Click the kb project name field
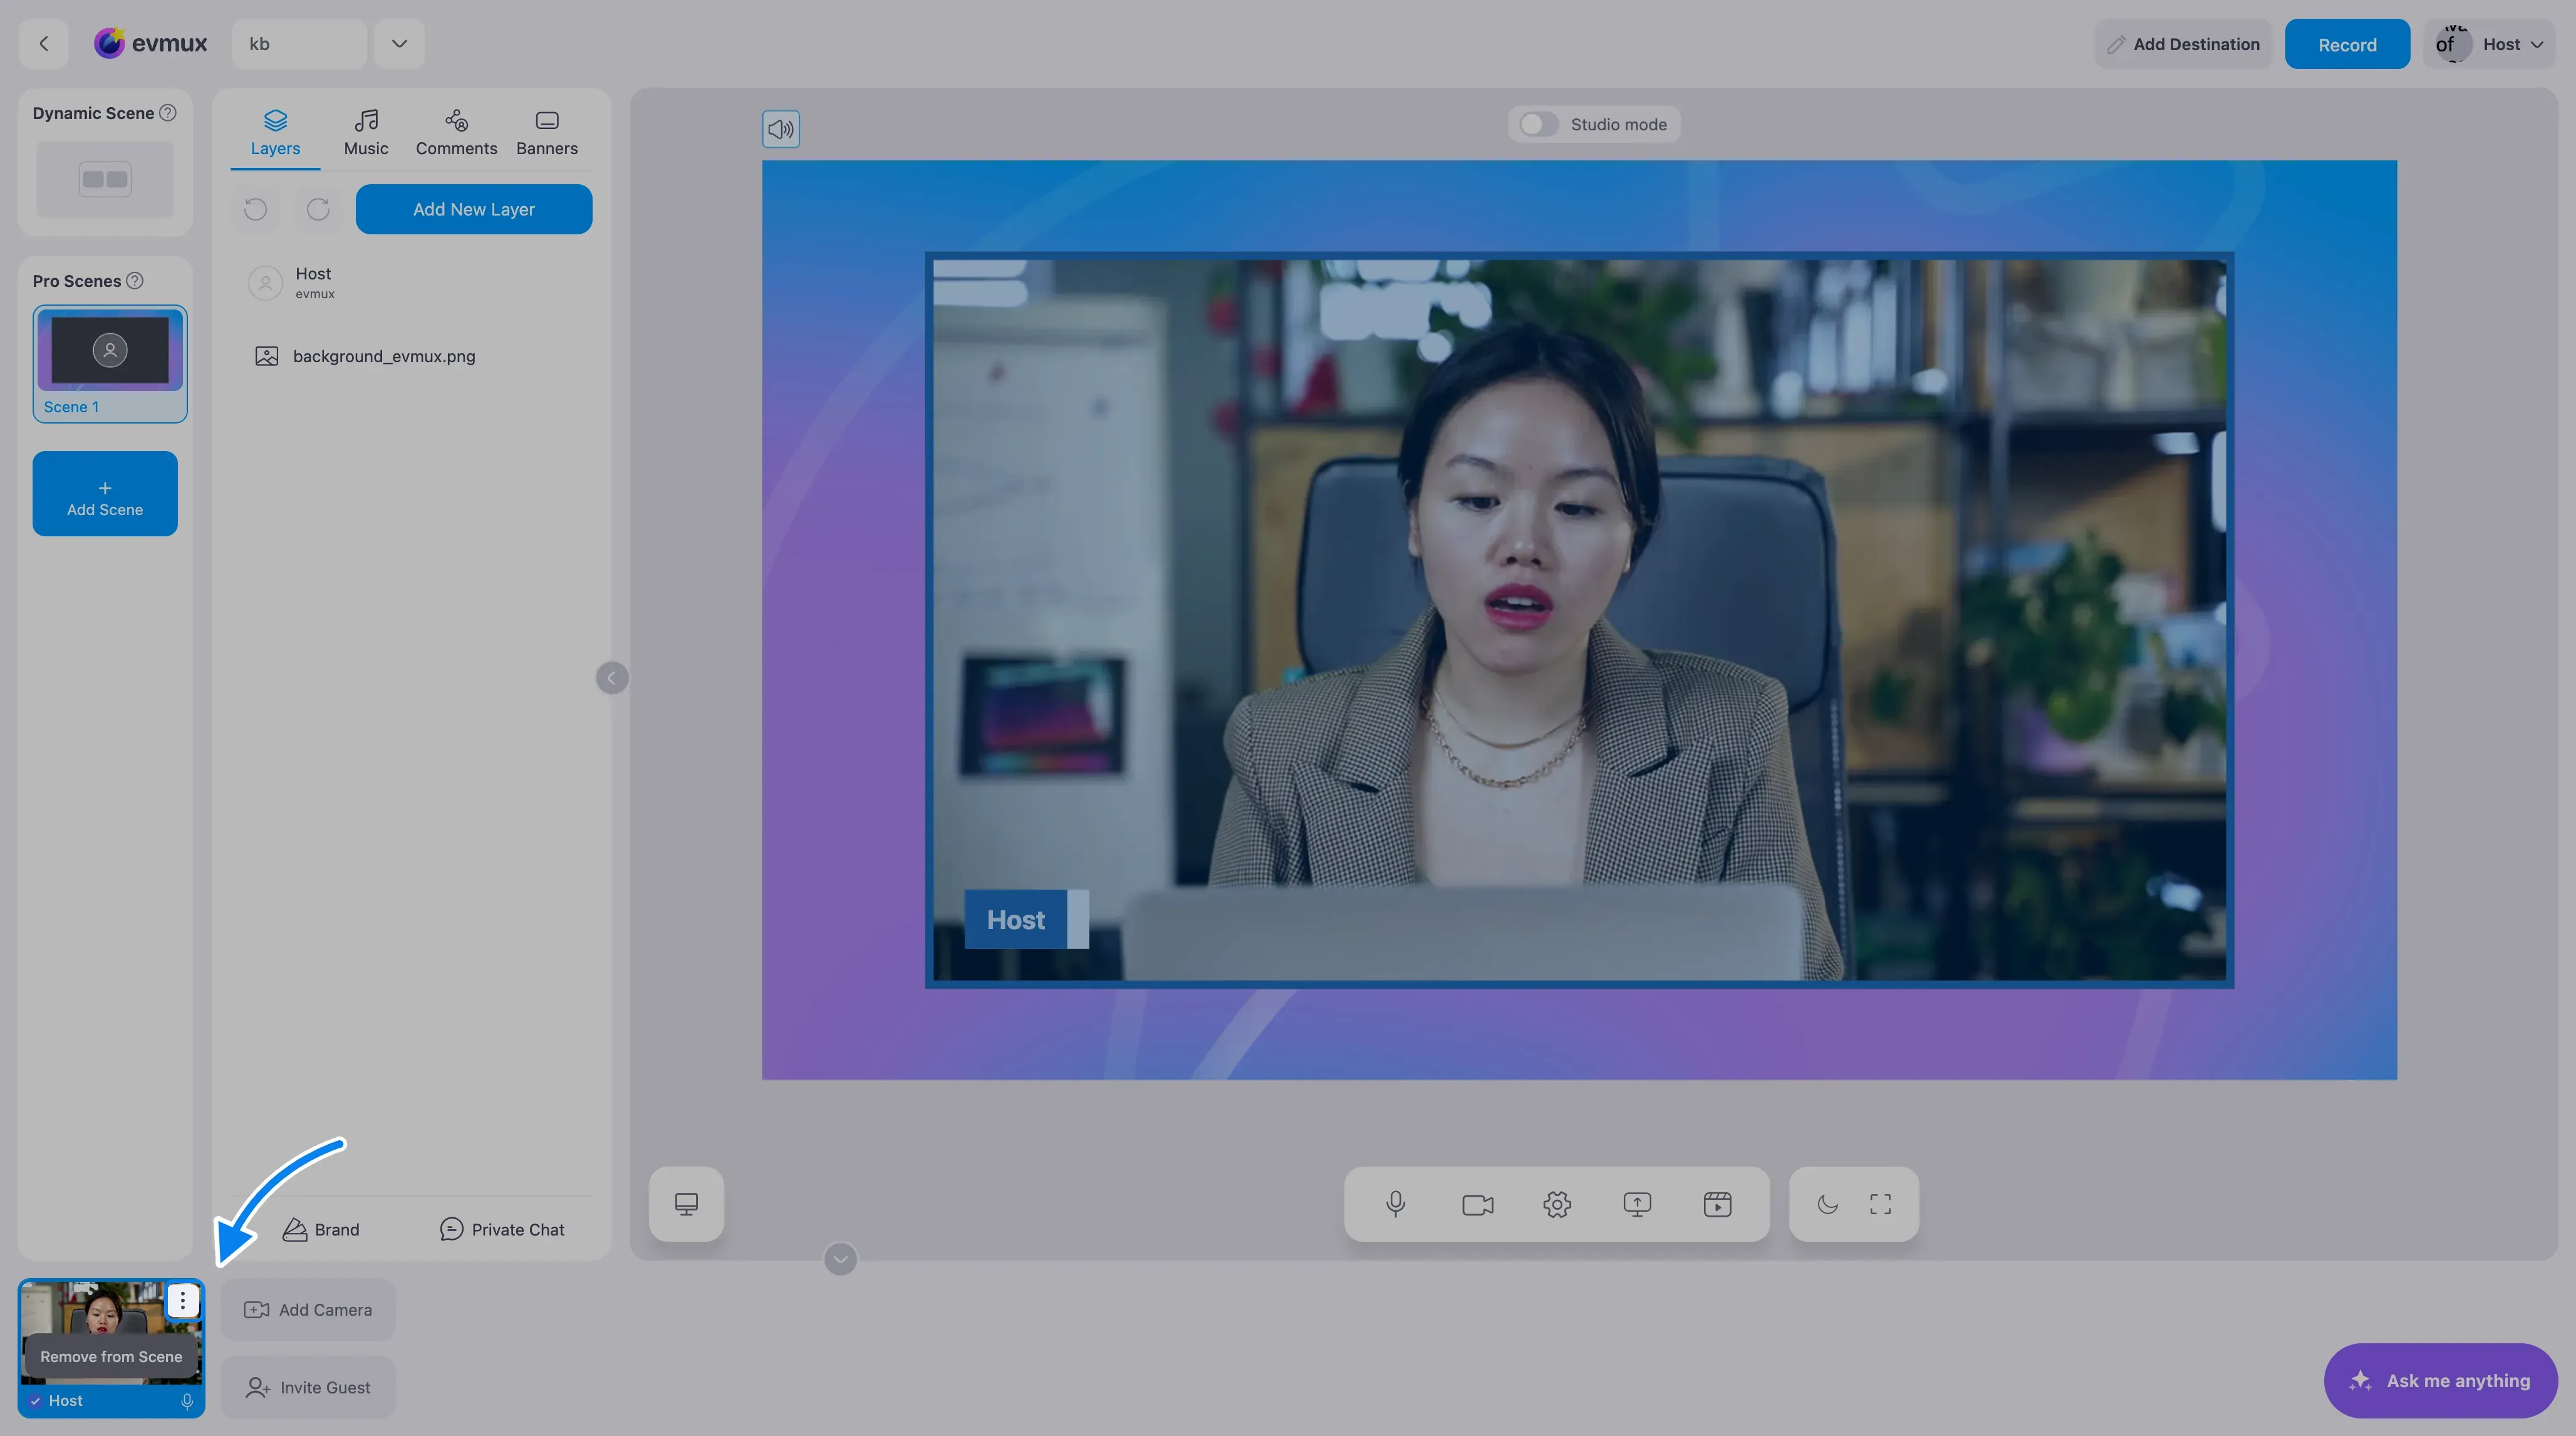The height and width of the screenshot is (1436, 2576). point(299,44)
